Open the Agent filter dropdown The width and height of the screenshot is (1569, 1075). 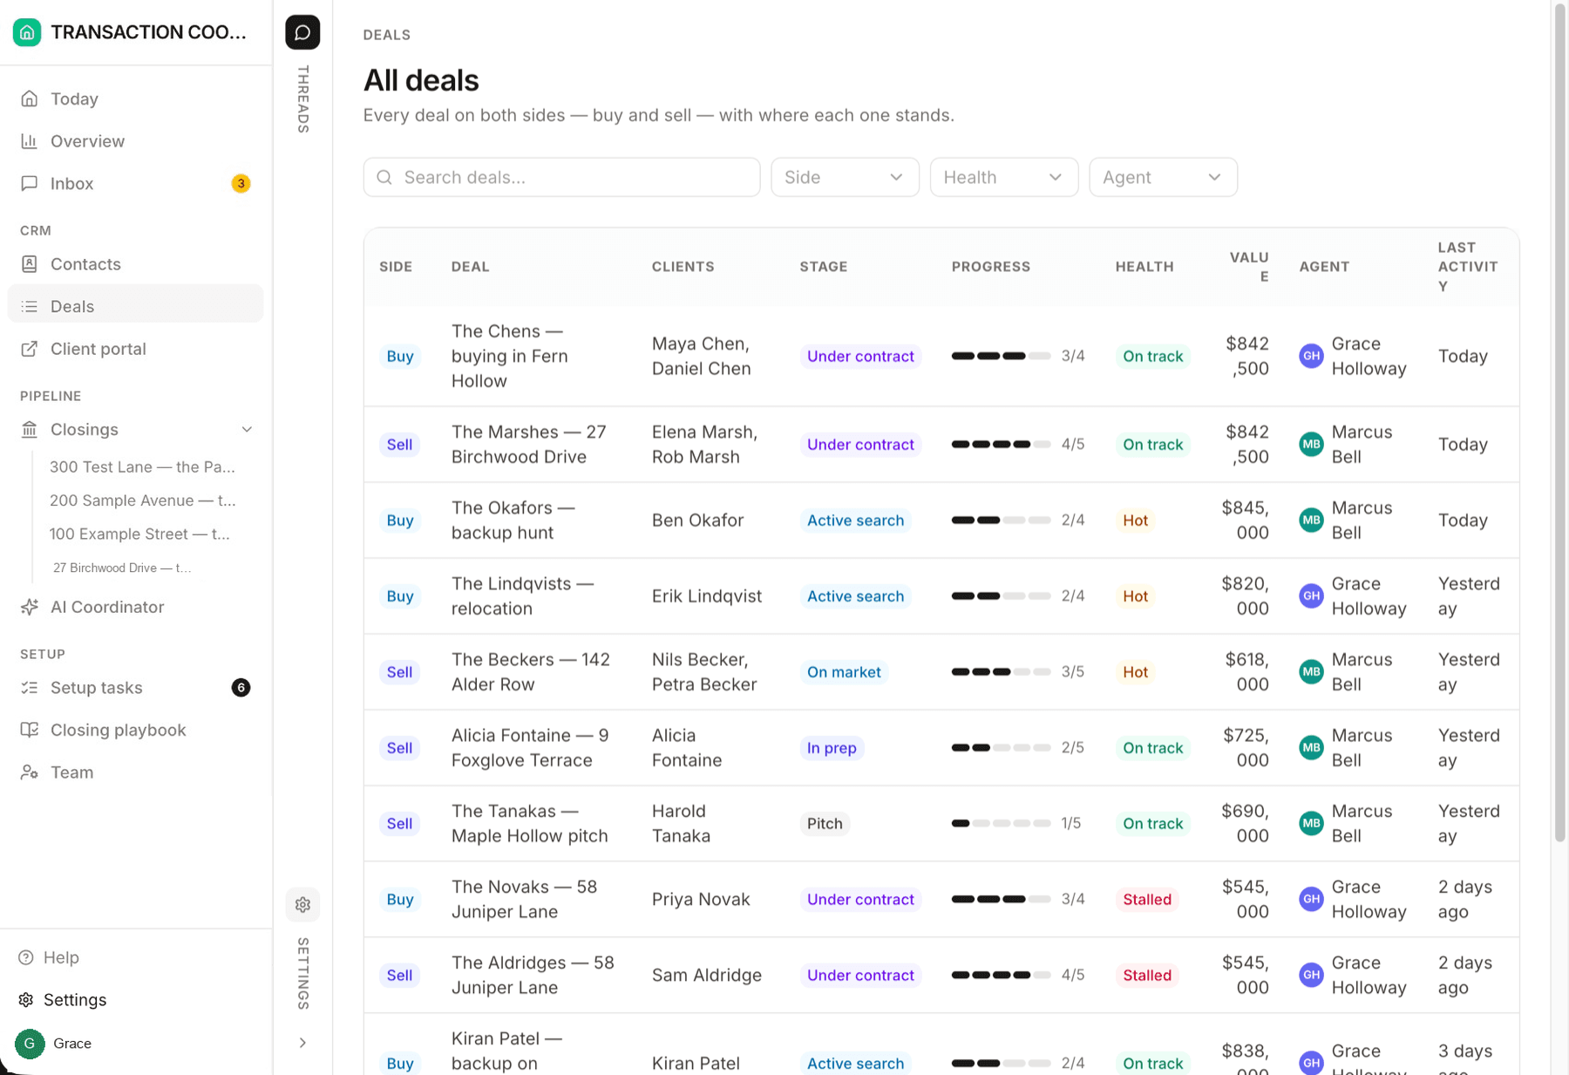pos(1163,177)
